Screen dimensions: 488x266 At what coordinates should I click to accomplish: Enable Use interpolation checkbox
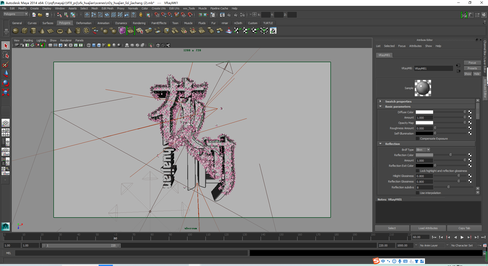pos(417,193)
